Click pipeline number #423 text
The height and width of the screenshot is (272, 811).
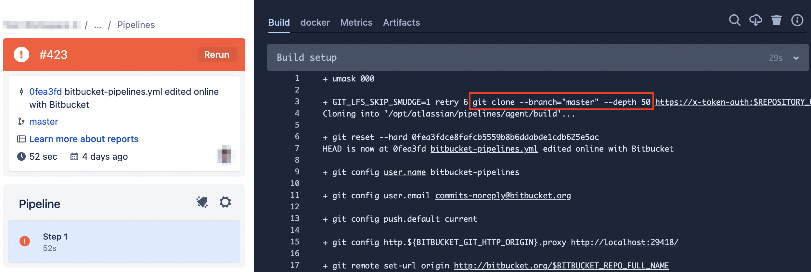tap(53, 55)
